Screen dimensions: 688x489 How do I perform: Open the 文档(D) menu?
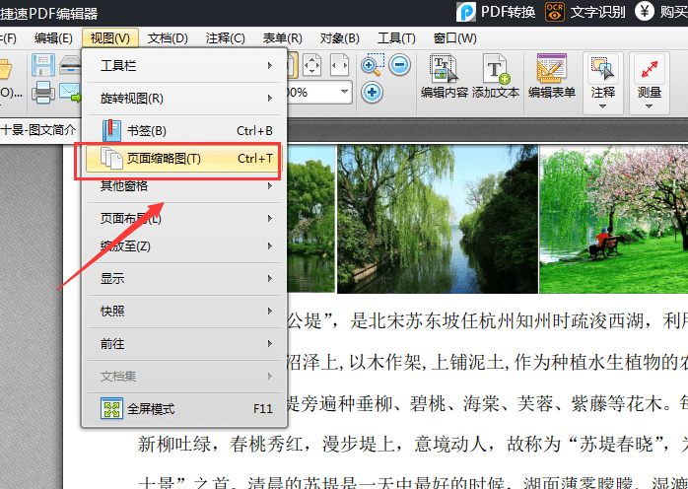[x=168, y=38]
